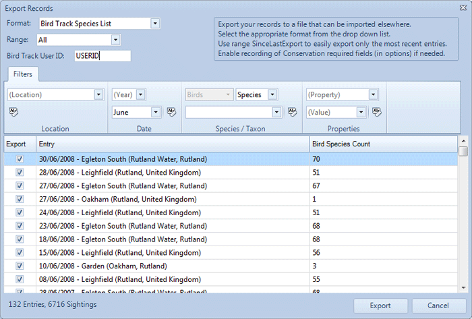This screenshot has width=472, height=319.
Task: Open the (Property) dropdown
Action: click(373, 94)
